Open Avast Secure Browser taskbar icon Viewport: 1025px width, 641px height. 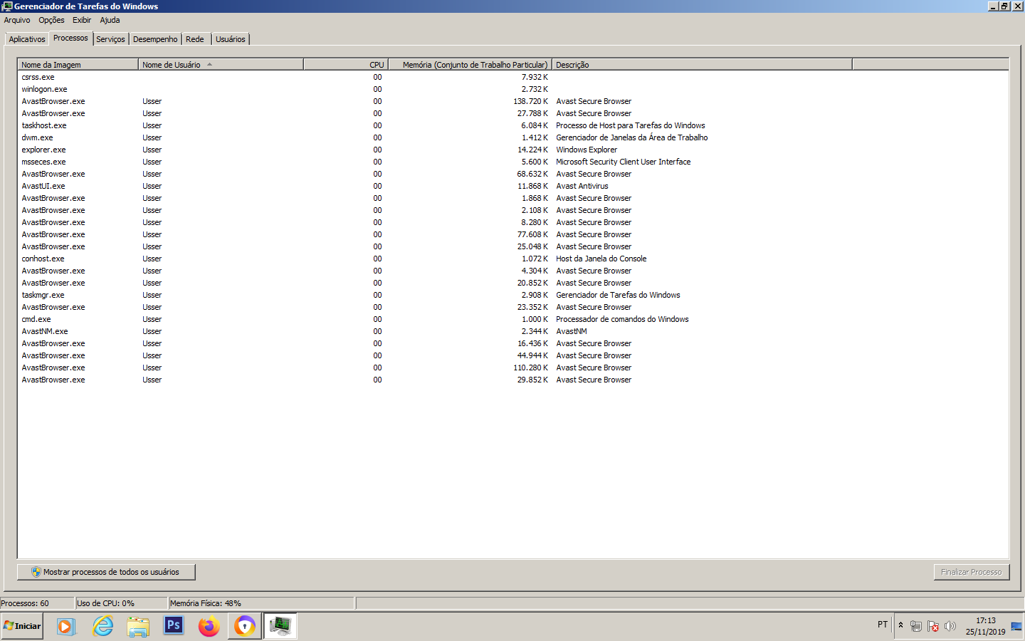[x=245, y=626]
